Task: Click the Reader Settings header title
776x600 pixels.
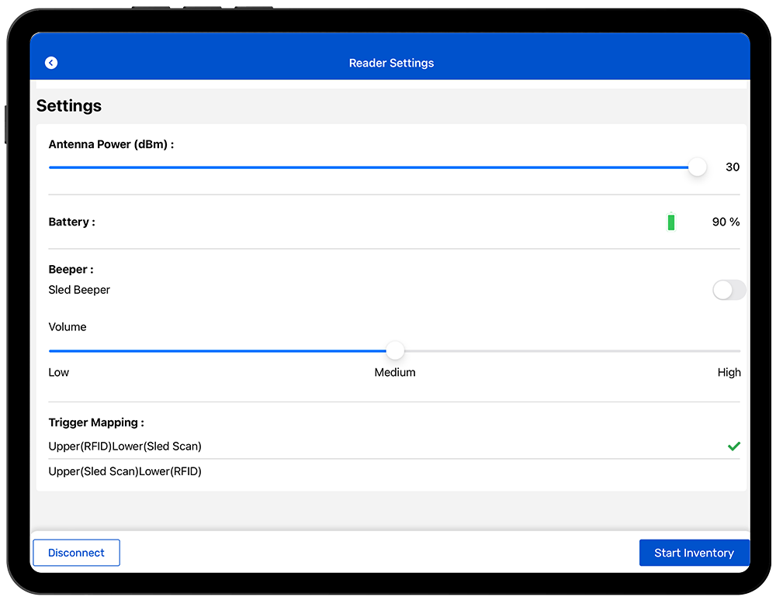Action: (391, 64)
